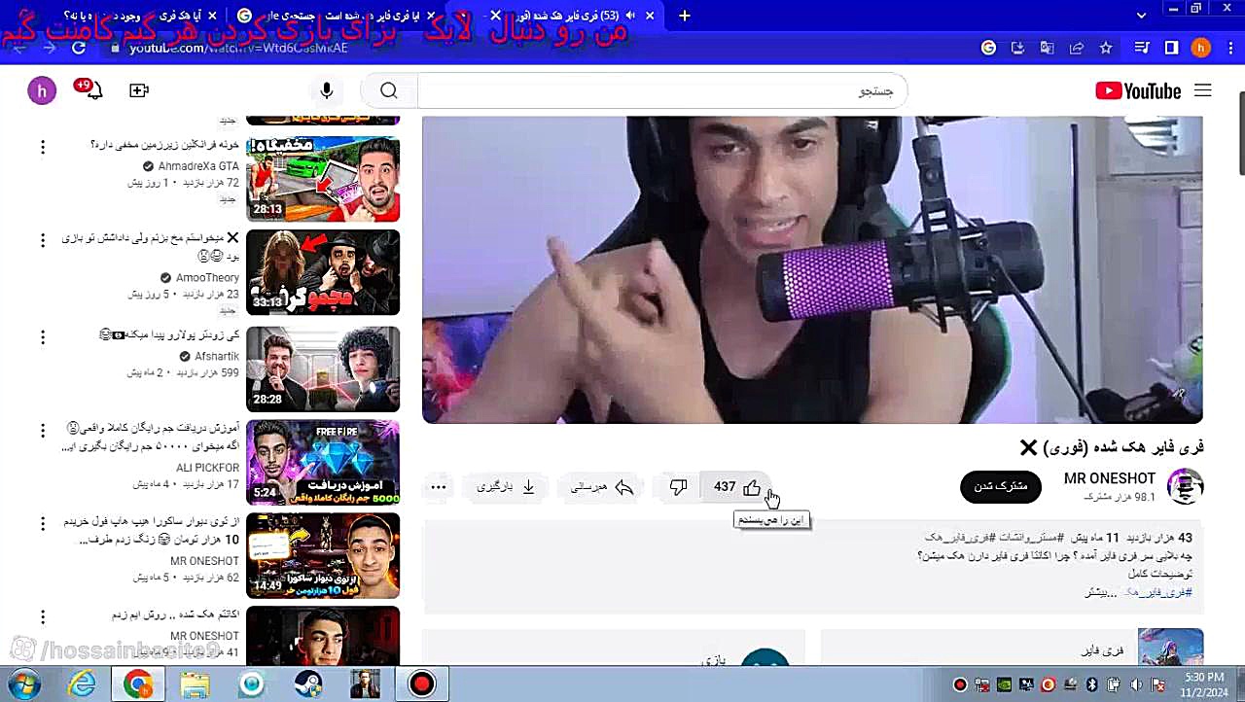This screenshot has width=1245, height=702.
Task: Open Chrome tab search dropdown arrow
Action: click(1142, 16)
